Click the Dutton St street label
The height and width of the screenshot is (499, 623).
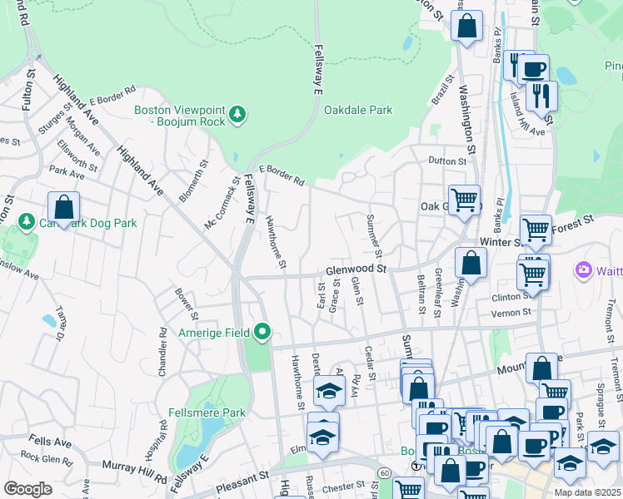447,161
